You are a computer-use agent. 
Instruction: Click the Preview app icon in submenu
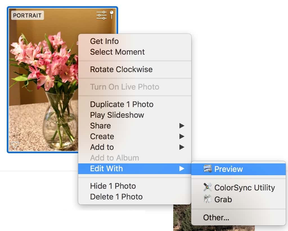click(208, 169)
